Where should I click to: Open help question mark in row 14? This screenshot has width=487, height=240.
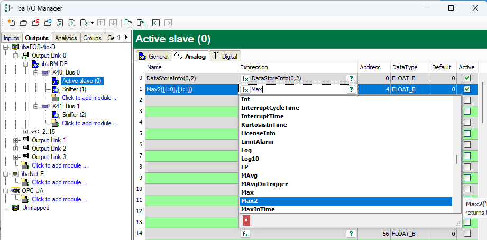(x=351, y=234)
